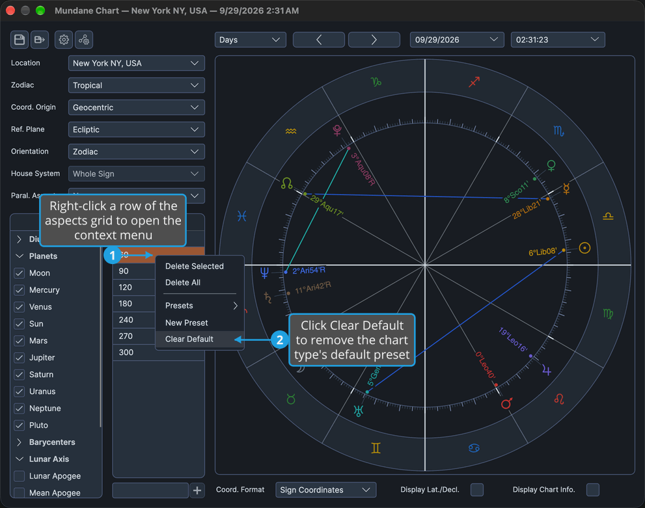This screenshot has width=645, height=508.
Task: Open the date dropdown 09/29/2026
Action: click(x=457, y=40)
